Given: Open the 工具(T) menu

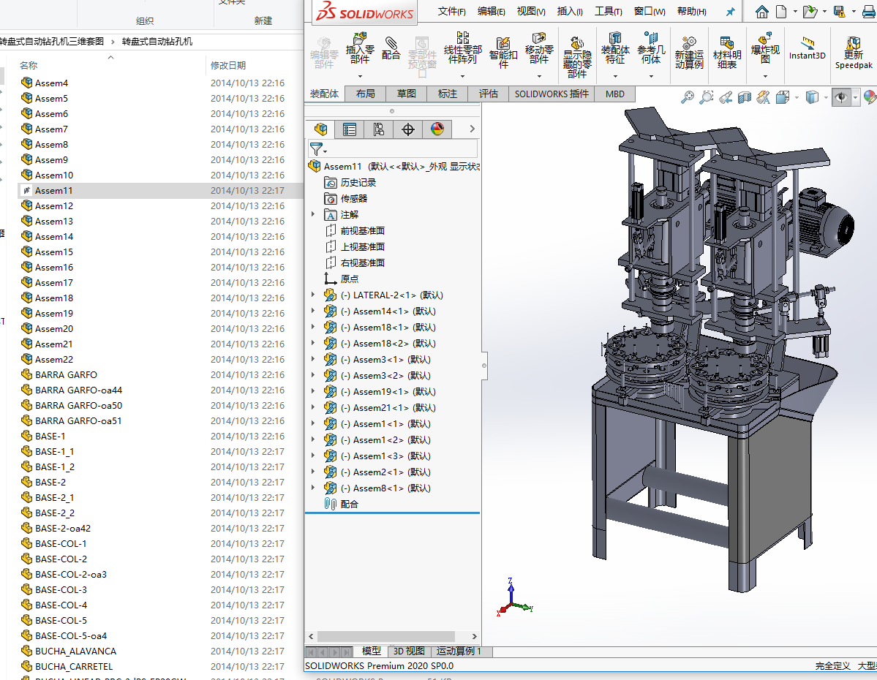Looking at the screenshot, I should tap(608, 12).
